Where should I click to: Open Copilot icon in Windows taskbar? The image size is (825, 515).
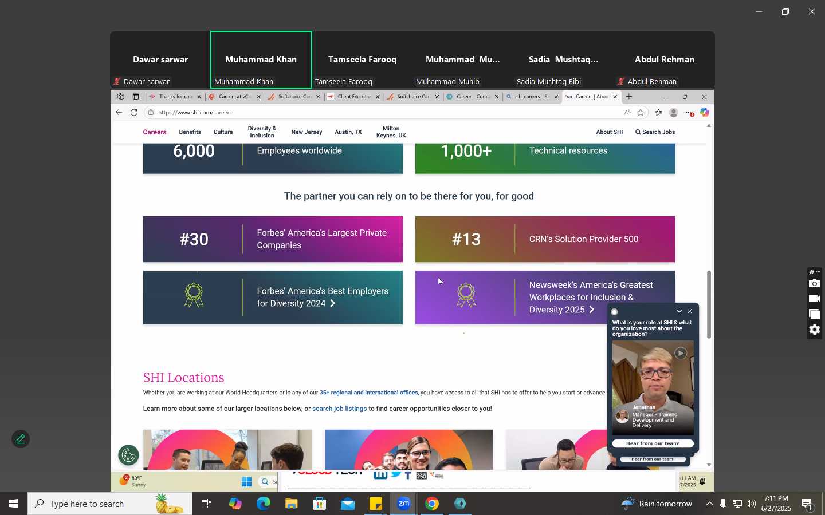point(235,504)
